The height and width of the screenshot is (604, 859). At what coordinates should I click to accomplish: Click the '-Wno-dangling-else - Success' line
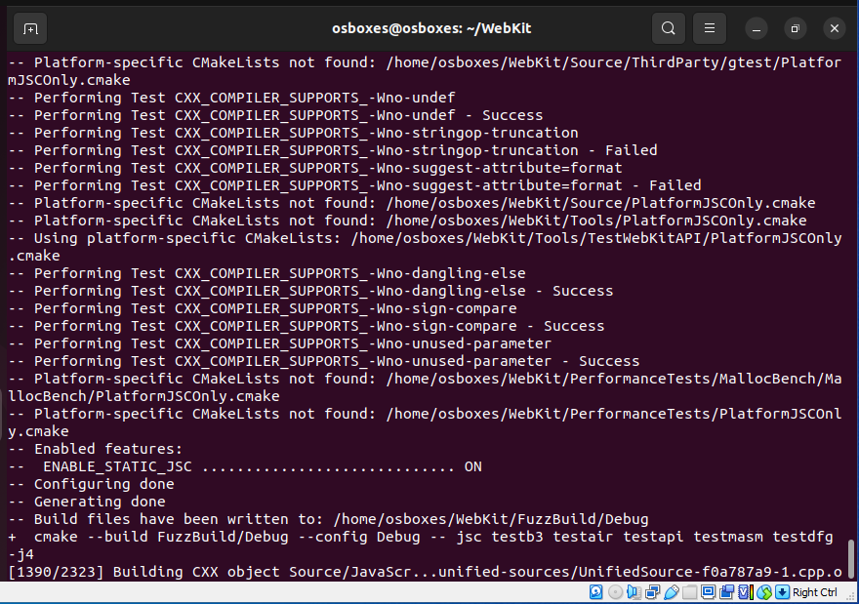coord(310,291)
